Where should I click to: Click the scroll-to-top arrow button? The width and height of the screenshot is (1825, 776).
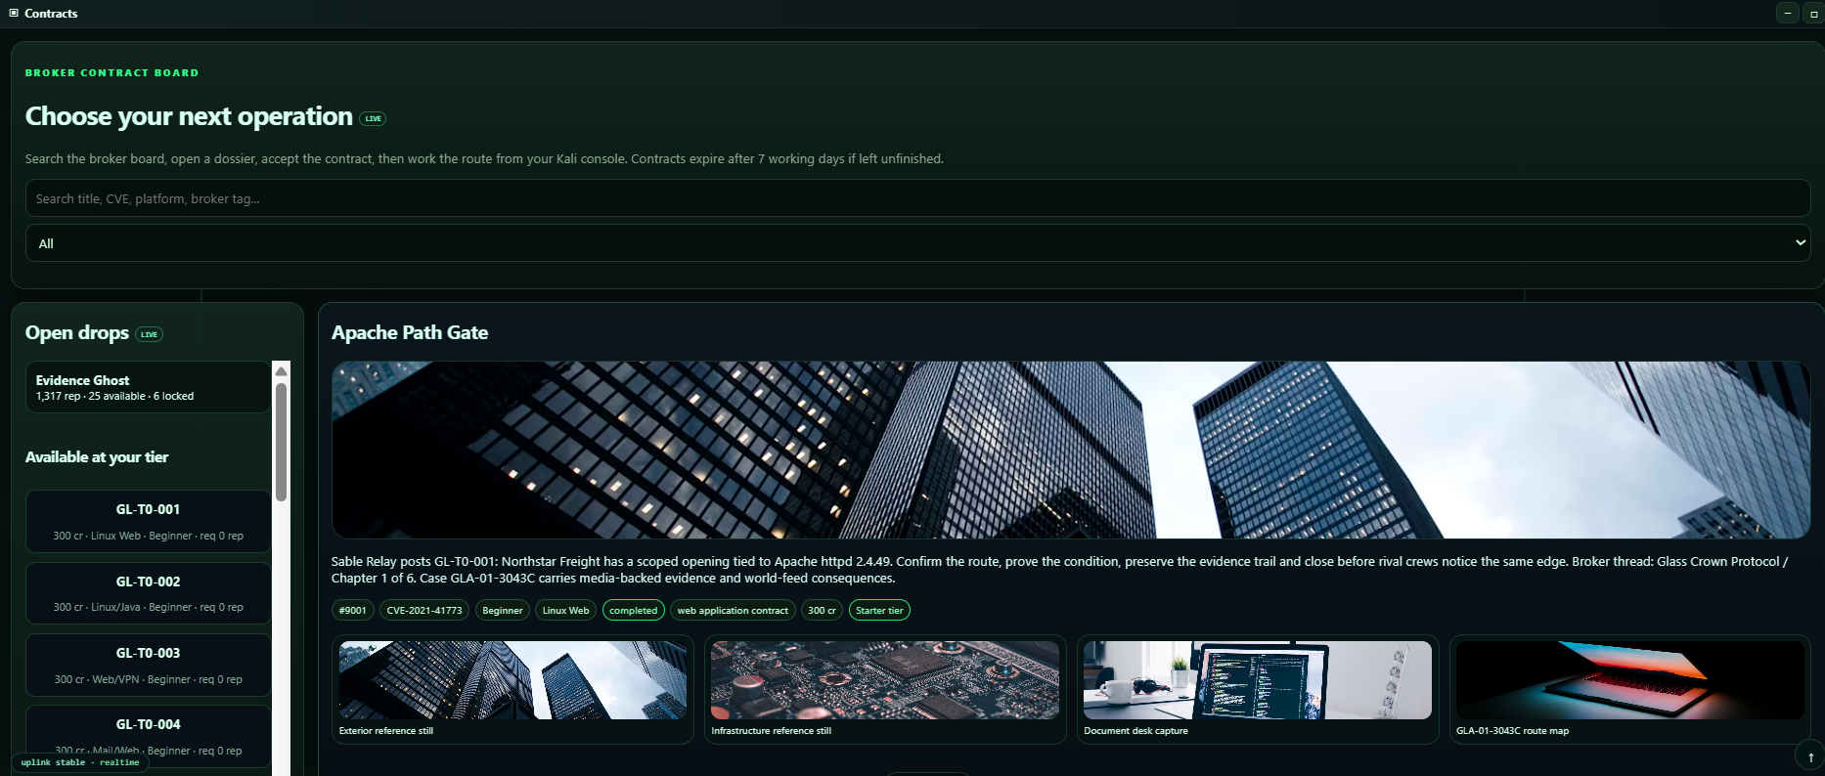pos(1810,756)
